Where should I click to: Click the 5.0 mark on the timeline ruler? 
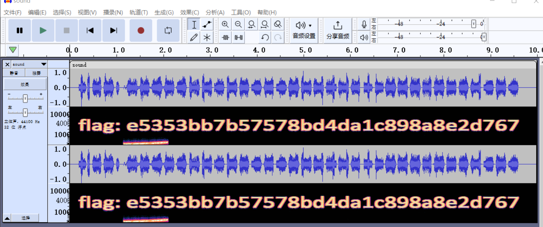pyautogui.click(x=305, y=50)
